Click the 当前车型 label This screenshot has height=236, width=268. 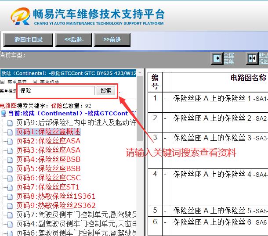tap(12, 55)
